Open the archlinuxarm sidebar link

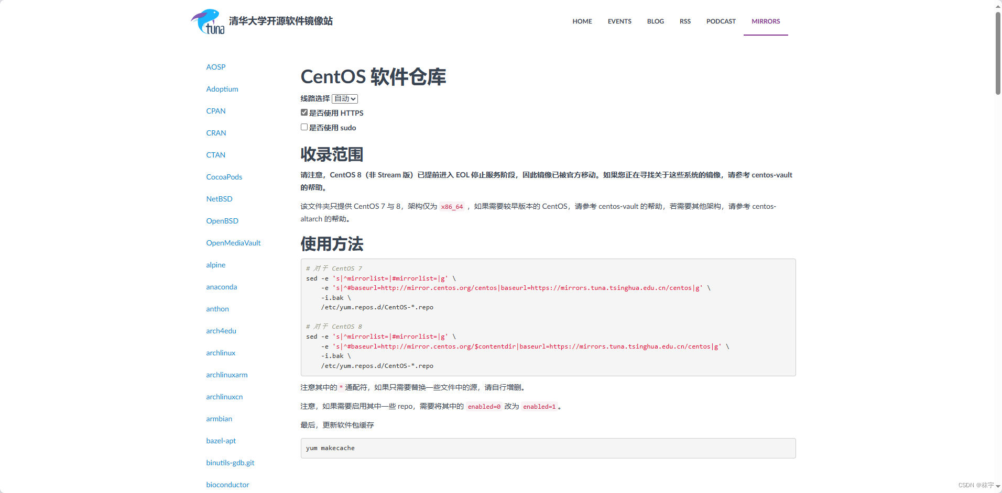(x=227, y=375)
